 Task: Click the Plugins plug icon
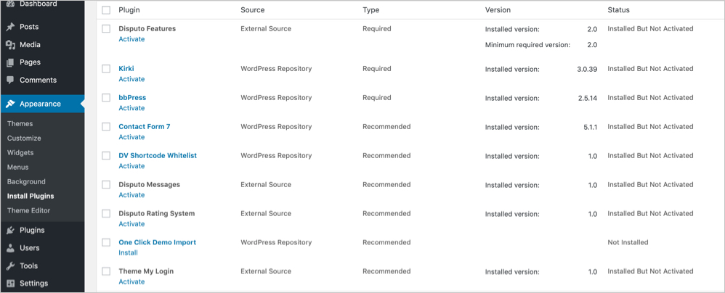(10, 230)
